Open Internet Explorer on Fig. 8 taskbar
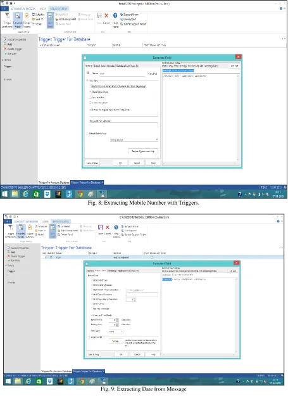This screenshot has height=398, width=288. tap(25, 194)
